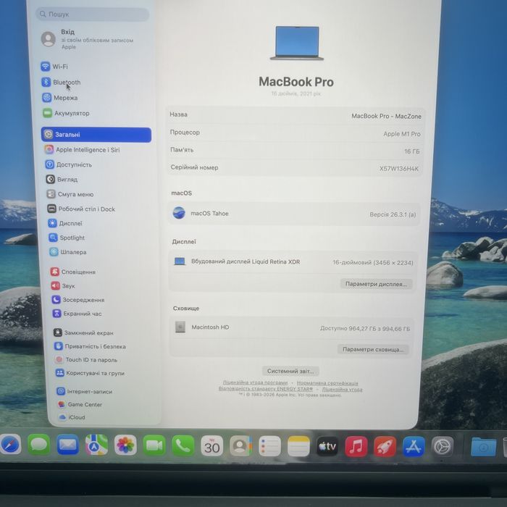Select Замкнений екран settings
The width and height of the screenshot is (507, 507).
tap(83, 332)
